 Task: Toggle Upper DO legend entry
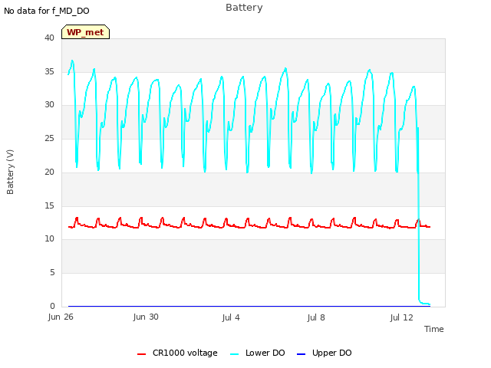(x=324, y=353)
